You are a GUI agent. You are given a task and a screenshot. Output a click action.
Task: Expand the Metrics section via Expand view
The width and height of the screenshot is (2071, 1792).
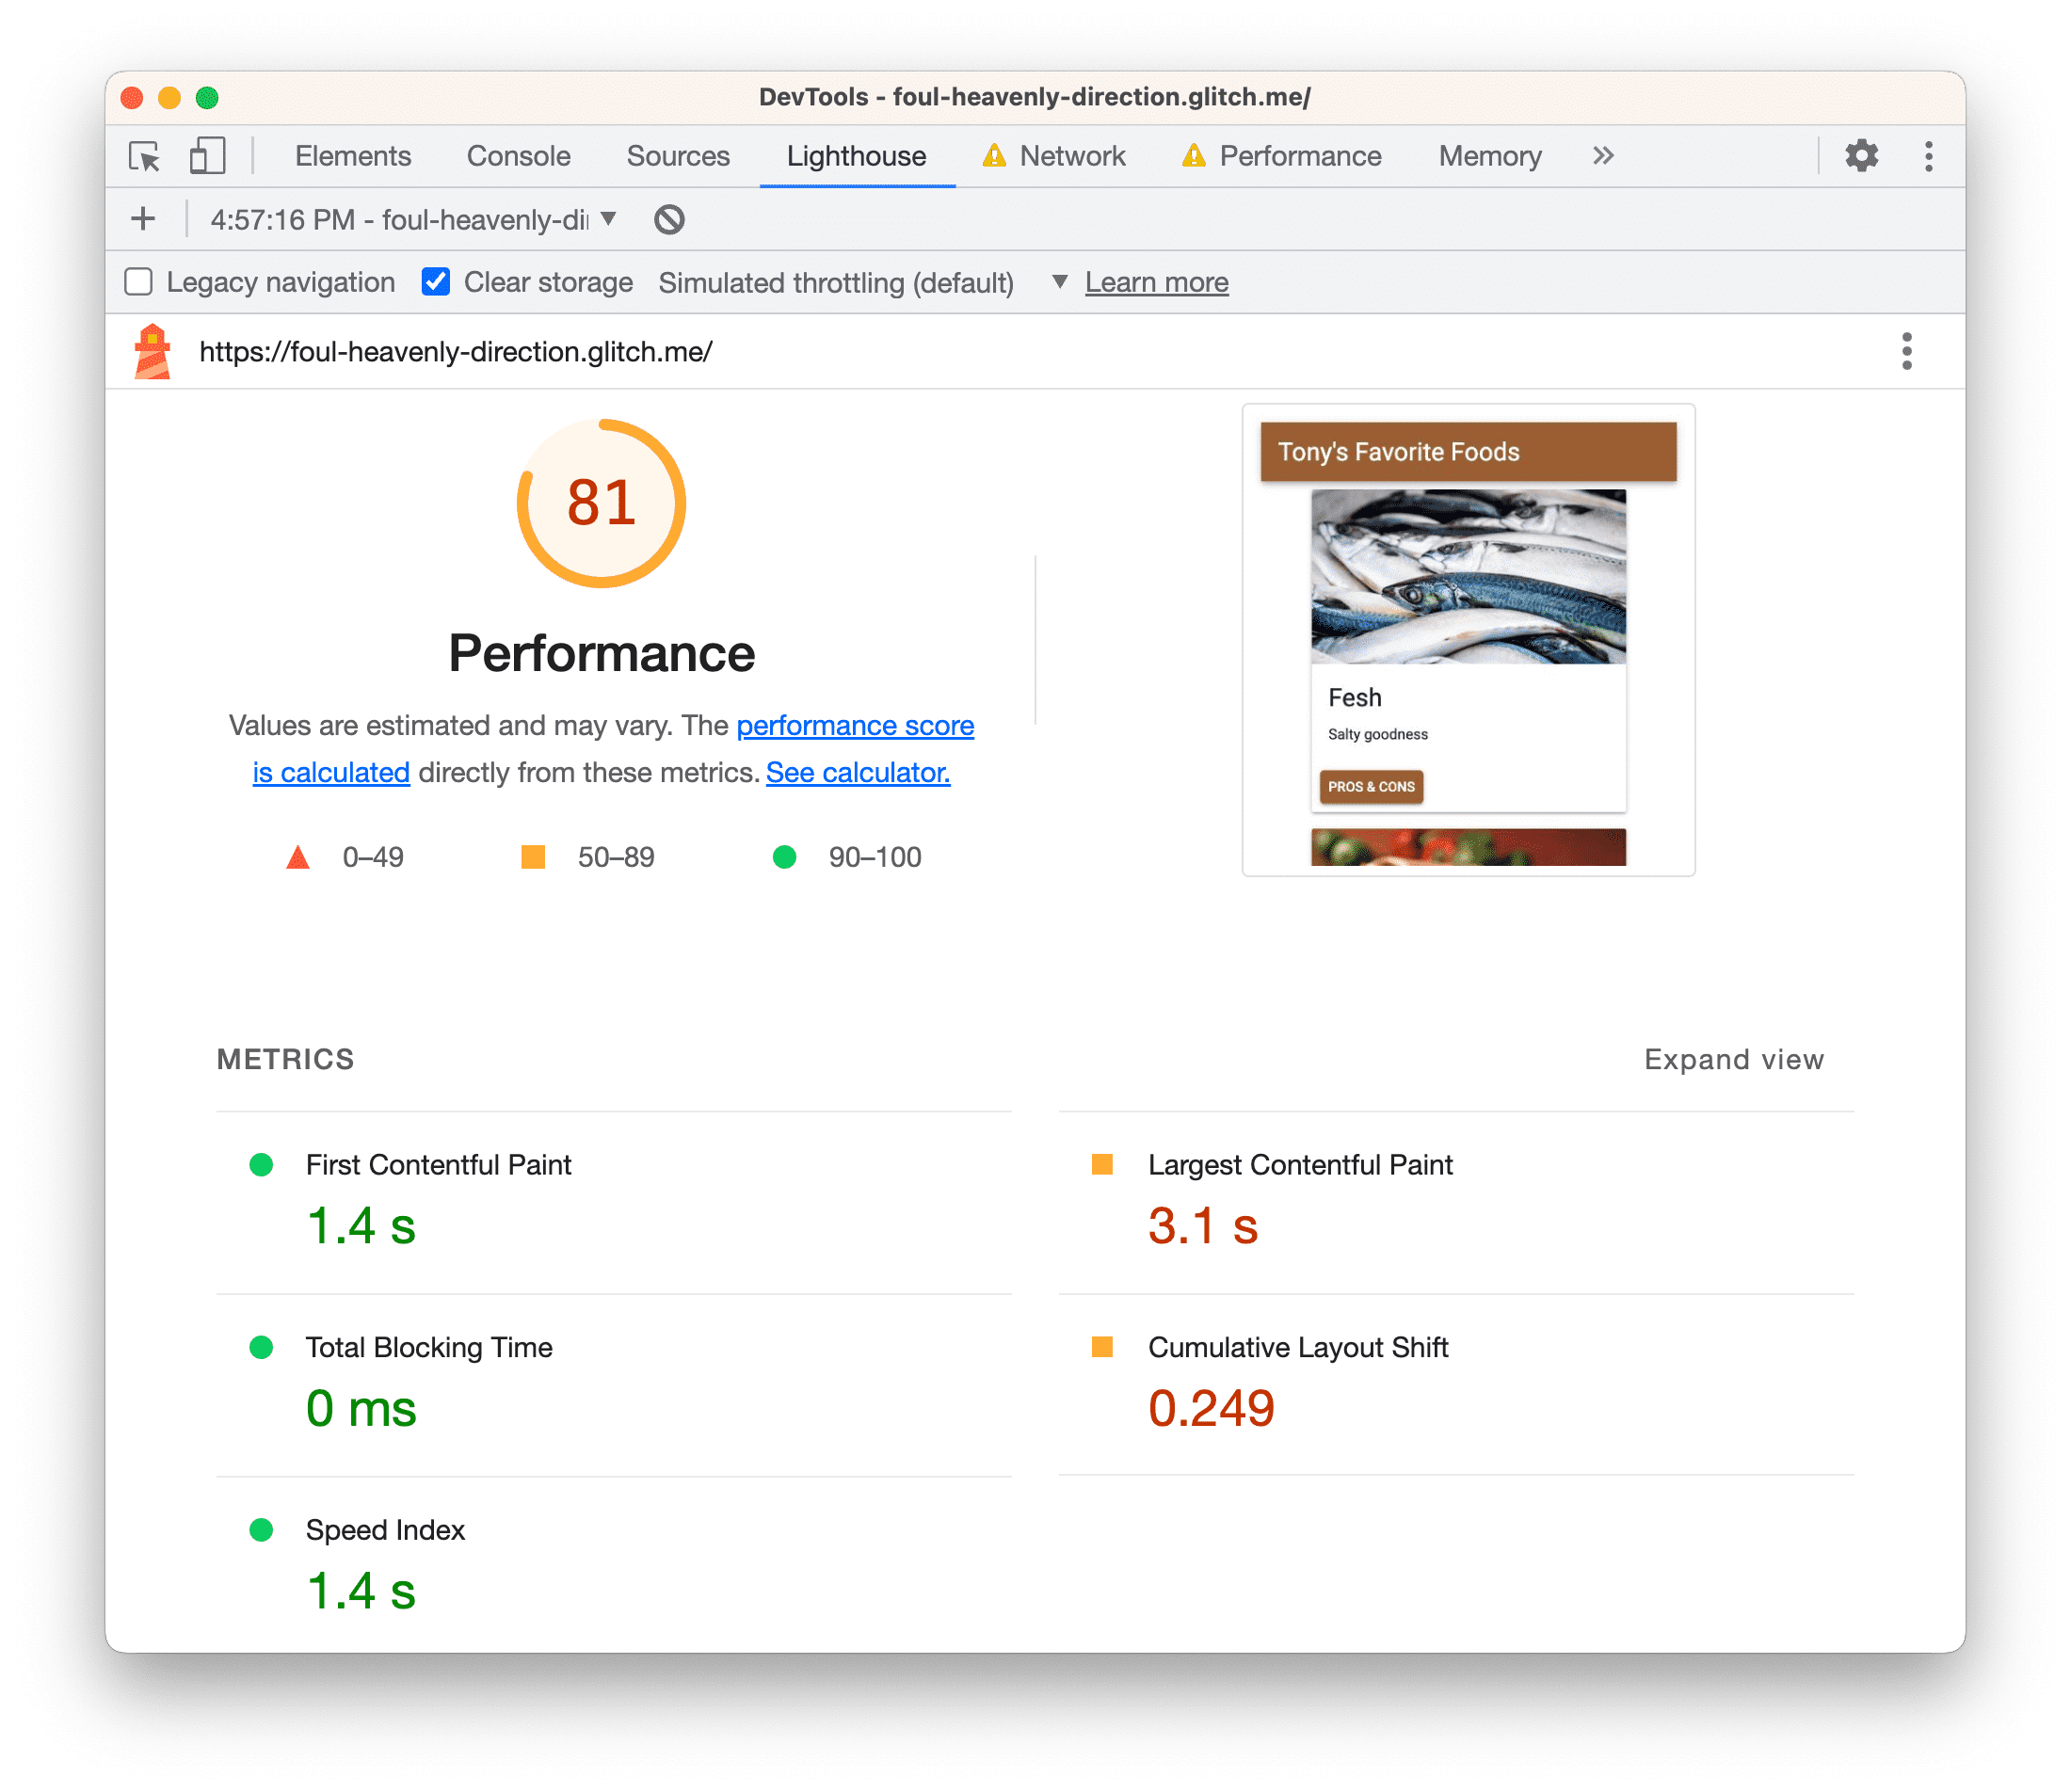1733,1058
